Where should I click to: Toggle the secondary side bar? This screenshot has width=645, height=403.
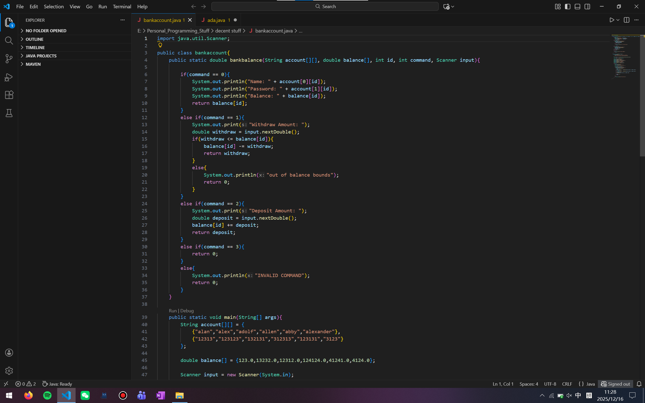(x=587, y=6)
